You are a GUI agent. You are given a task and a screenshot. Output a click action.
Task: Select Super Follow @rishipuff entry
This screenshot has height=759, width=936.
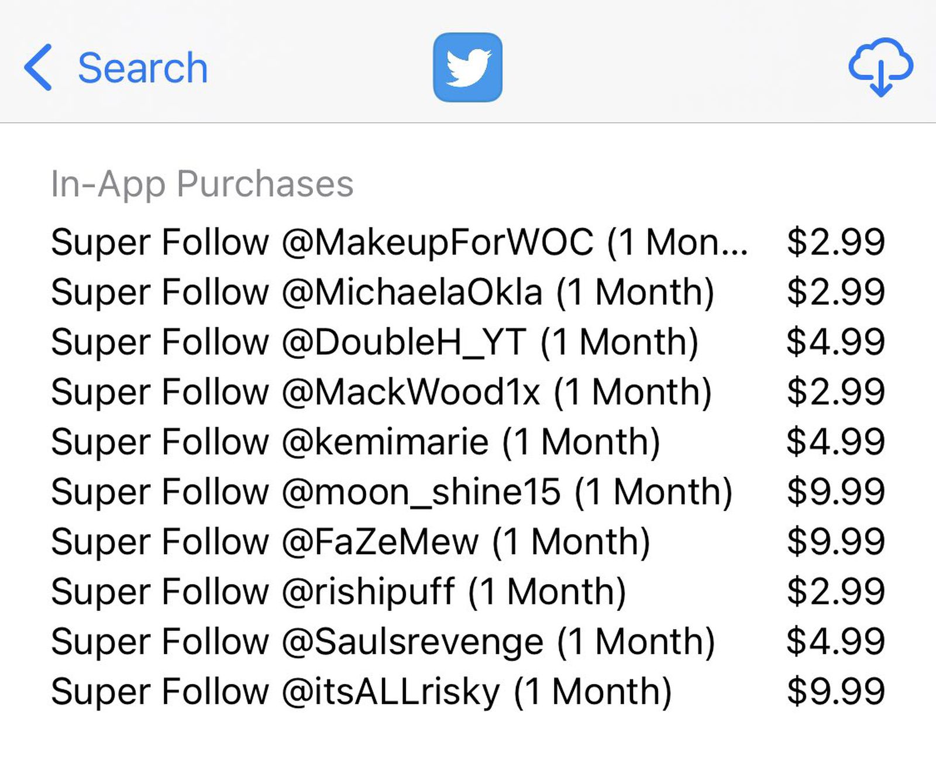(338, 592)
